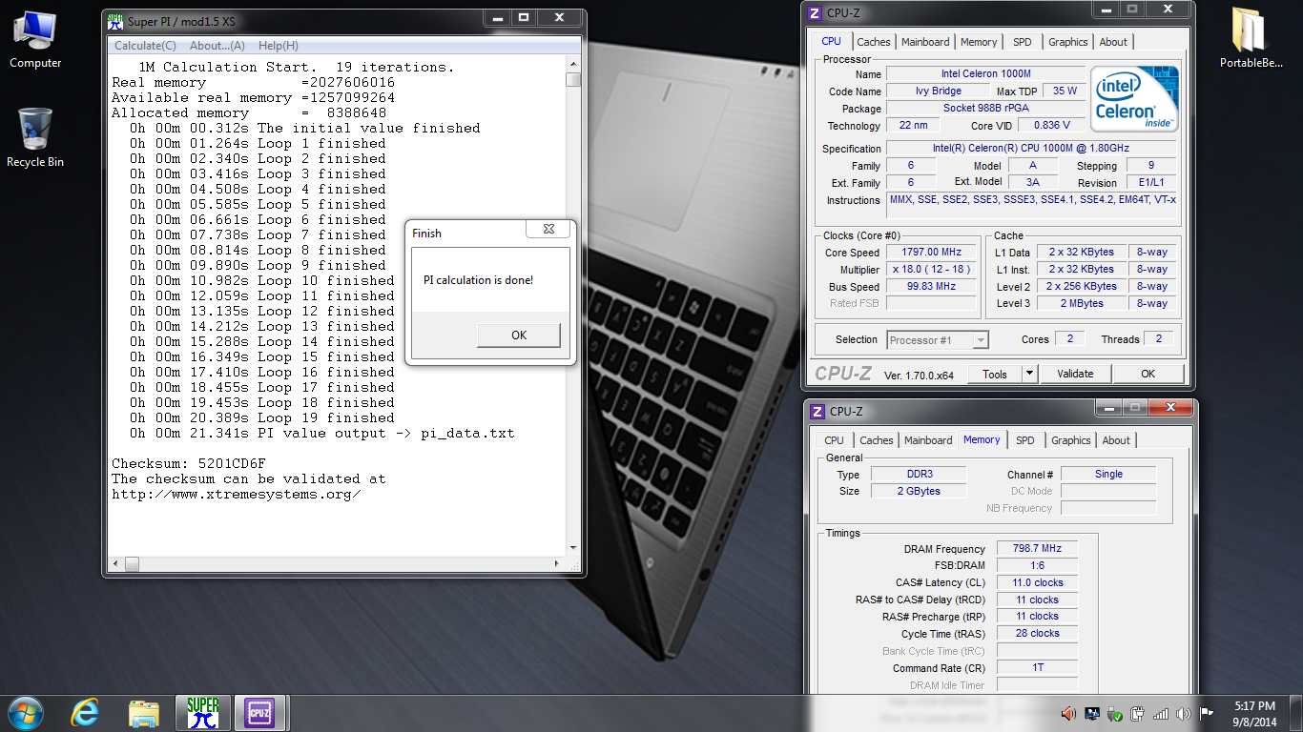1303x732 pixels.
Task: Switch to Graphics tab in lower CPU-Z window
Action: 1070,440
